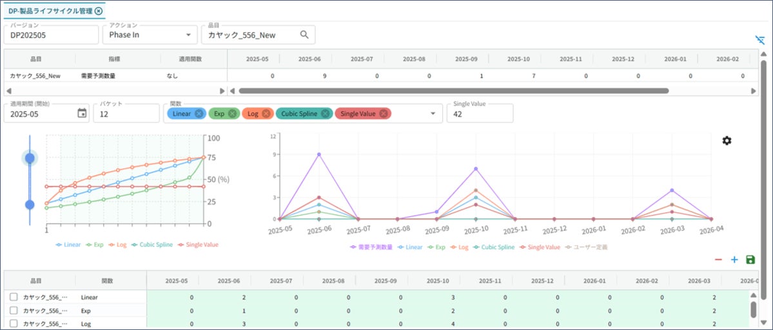Click the upper vertical slider handle
The width and height of the screenshot is (773, 330).
[x=30, y=158]
